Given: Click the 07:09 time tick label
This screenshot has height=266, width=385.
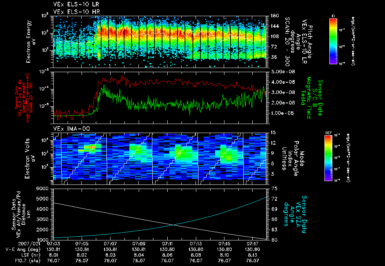Looking at the screenshot, I should click(x=139, y=244).
